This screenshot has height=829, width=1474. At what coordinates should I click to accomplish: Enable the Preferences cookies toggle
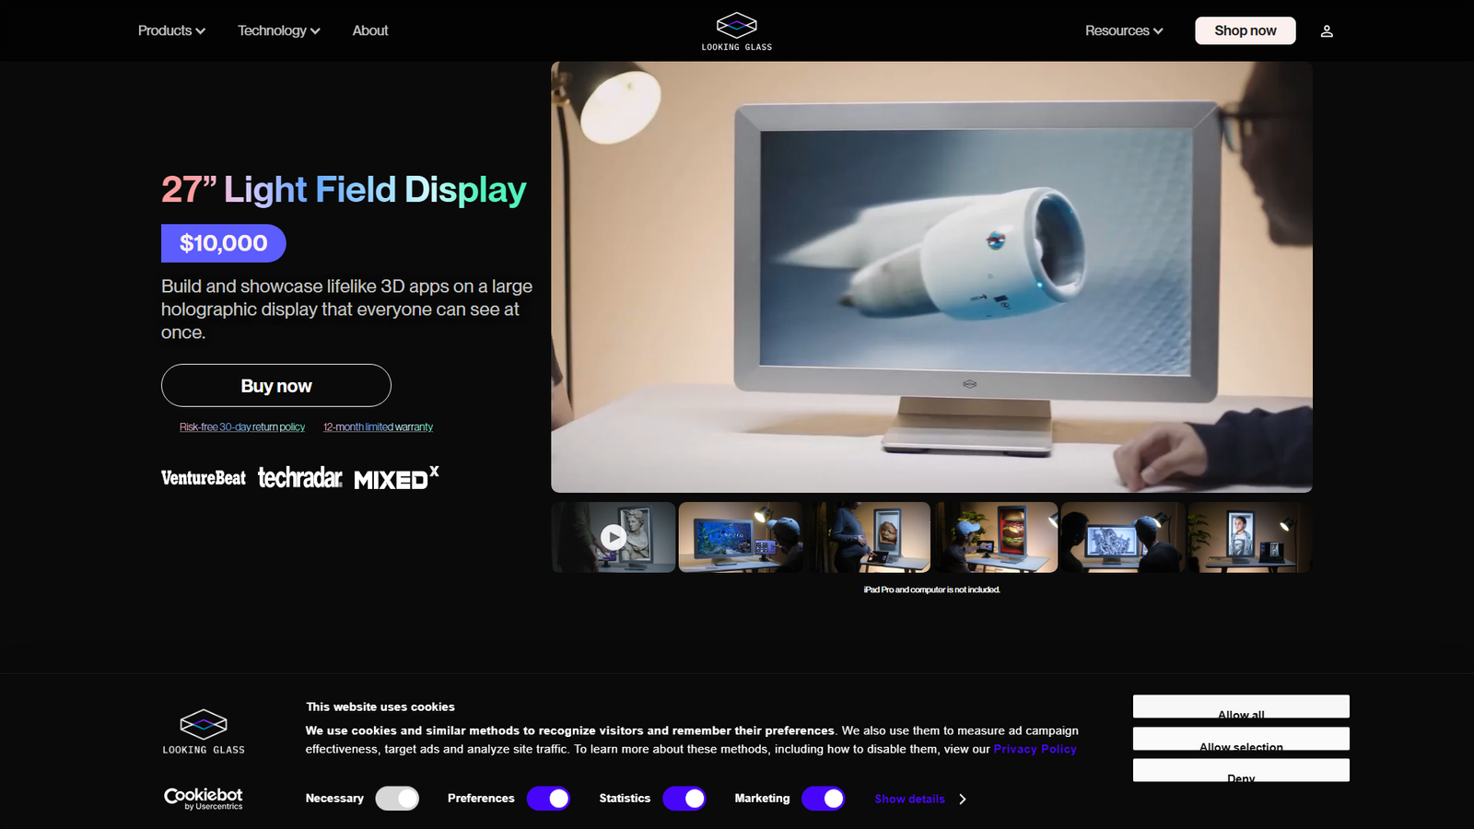(548, 799)
